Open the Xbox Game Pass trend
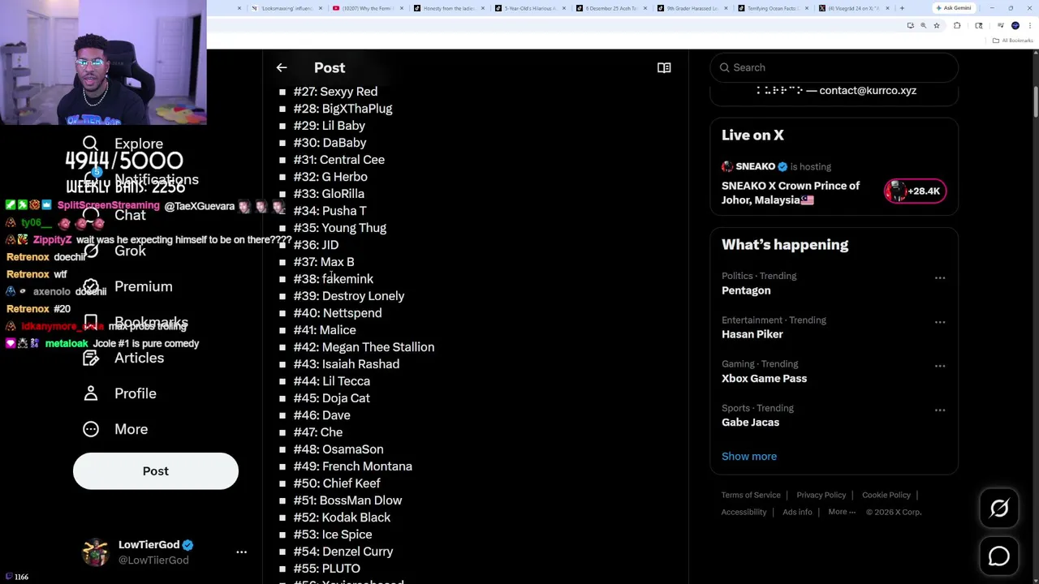This screenshot has width=1039, height=584. [x=764, y=378]
